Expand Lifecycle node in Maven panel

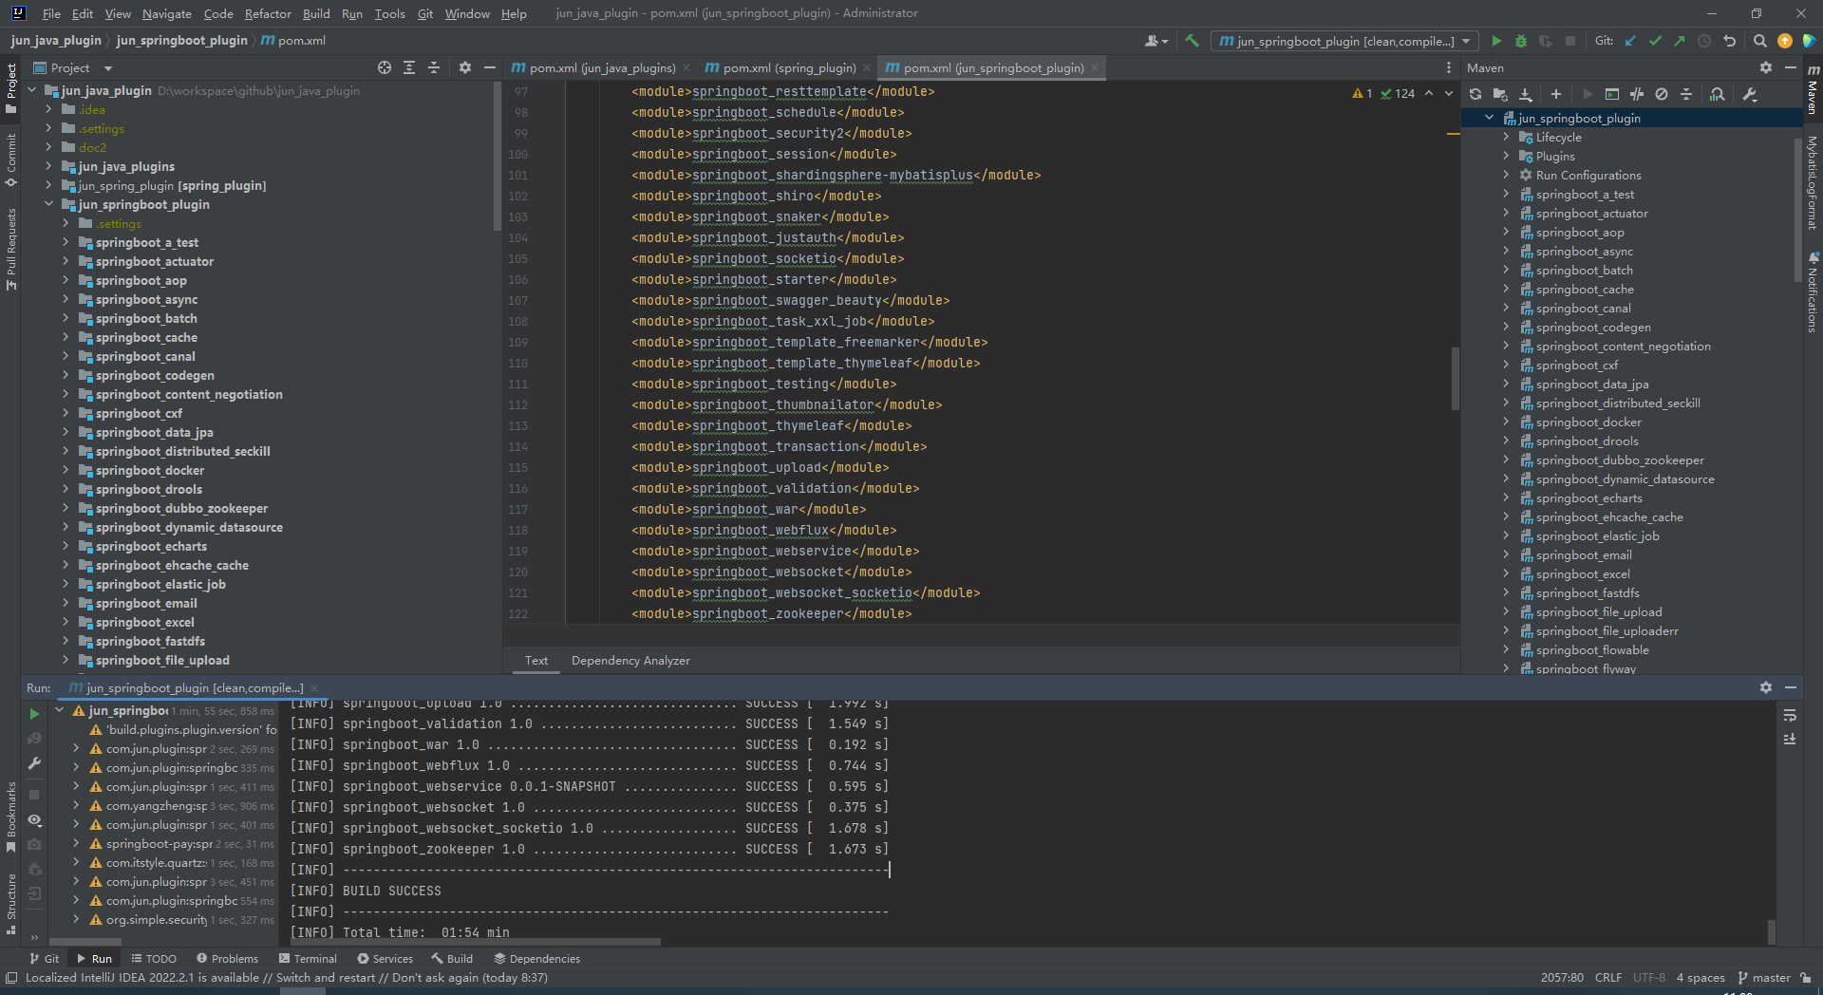pos(1506,137)
